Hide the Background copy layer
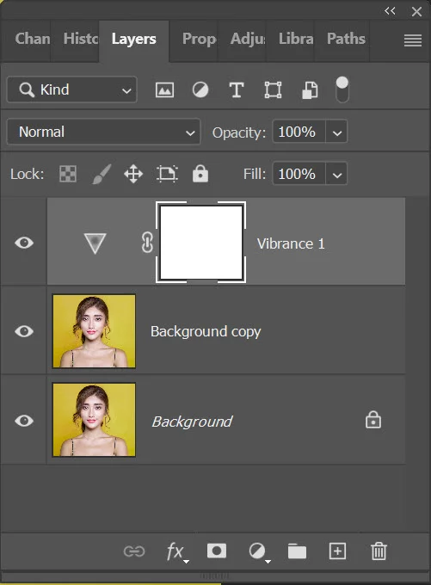 tap(24, 331)
